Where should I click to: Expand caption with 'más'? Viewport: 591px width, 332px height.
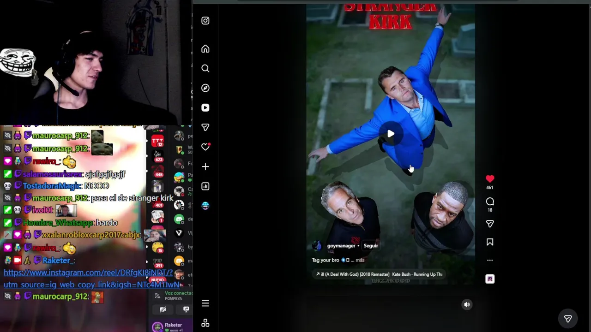point(360,260)
